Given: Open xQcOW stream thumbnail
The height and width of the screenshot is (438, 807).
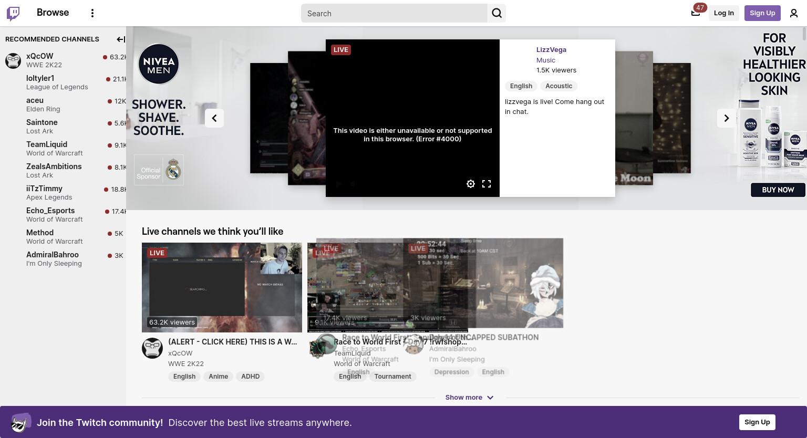Looking at the screenshot, I should pyautogui.click(x=222, y=287).
